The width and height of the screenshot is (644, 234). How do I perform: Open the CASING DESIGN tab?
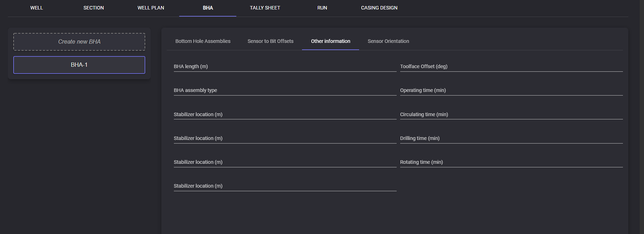click(379, 8)
